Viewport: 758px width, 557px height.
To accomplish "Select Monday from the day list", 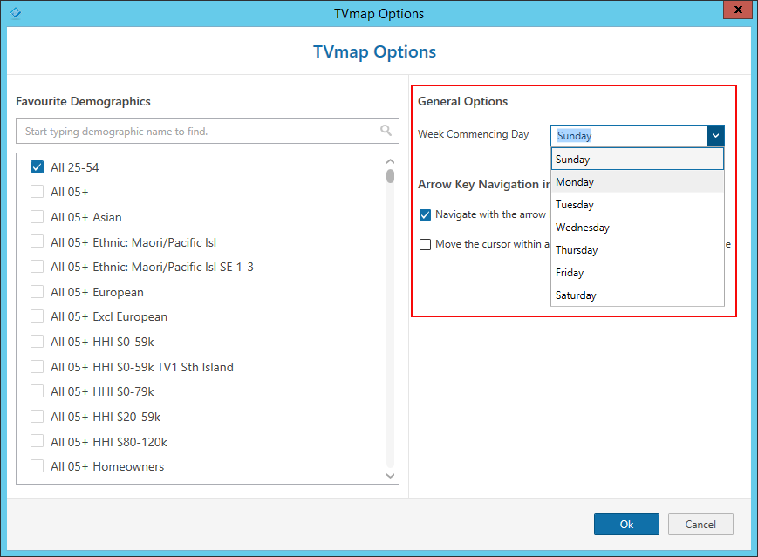I will coord(637,181).
